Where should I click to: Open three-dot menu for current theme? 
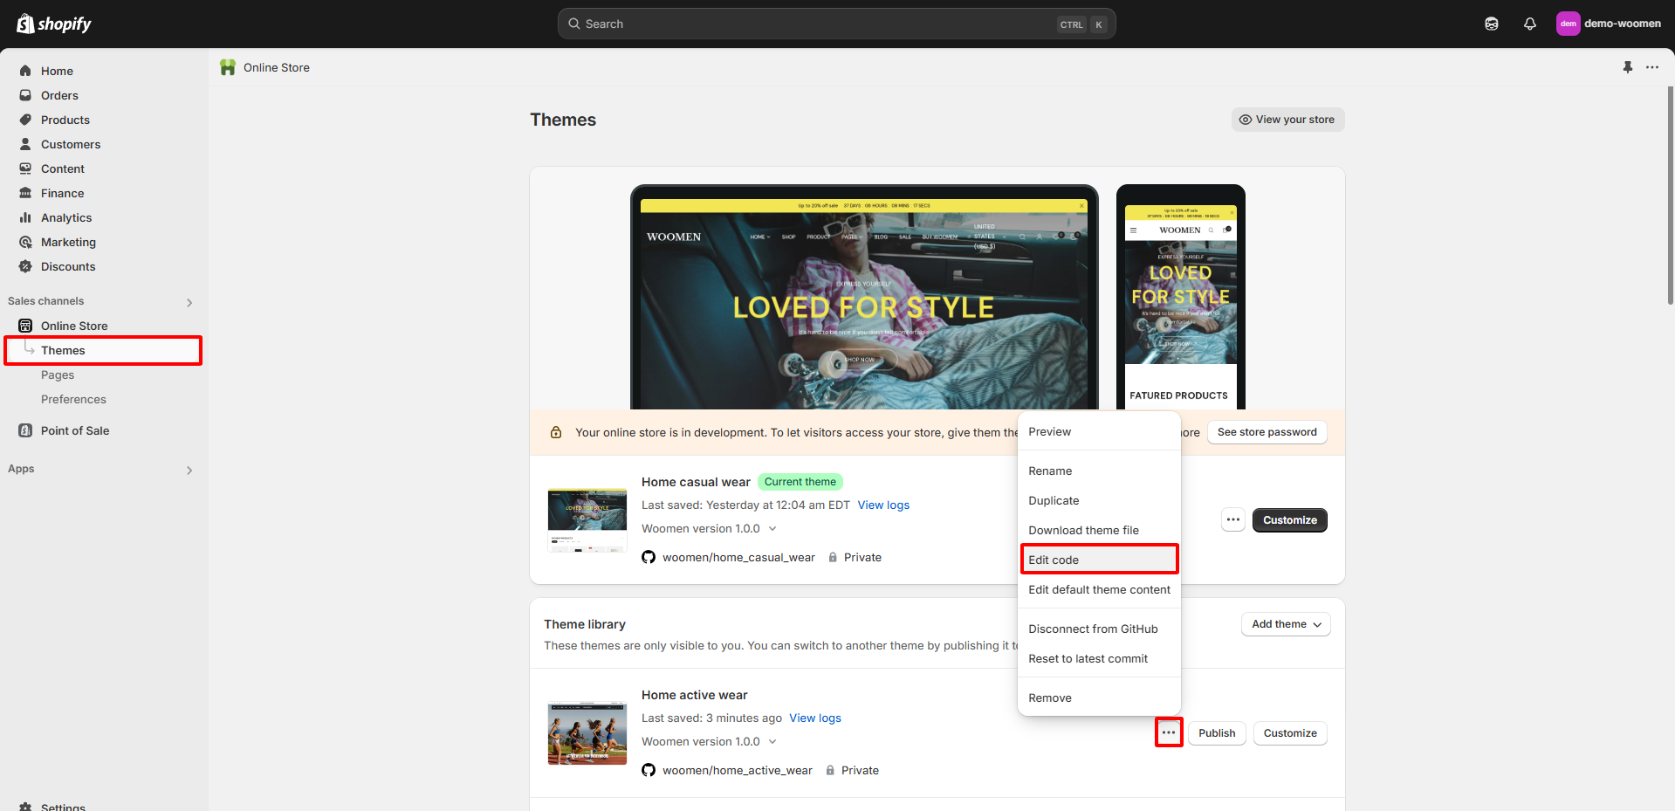pos(1232,520)
